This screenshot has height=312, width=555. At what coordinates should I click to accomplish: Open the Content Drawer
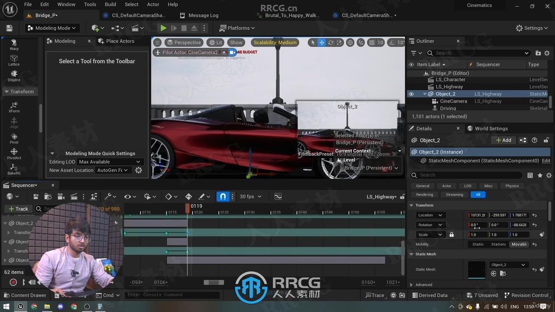click(x=25, y=296)
